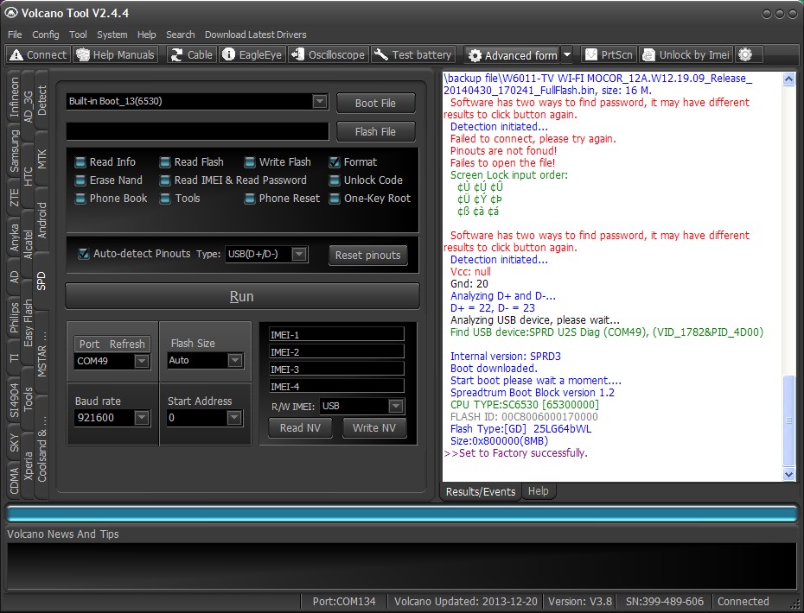Screen dimensions: 804x613
Task: Click the IMEI-1 input field
Action: click(336, 334)
